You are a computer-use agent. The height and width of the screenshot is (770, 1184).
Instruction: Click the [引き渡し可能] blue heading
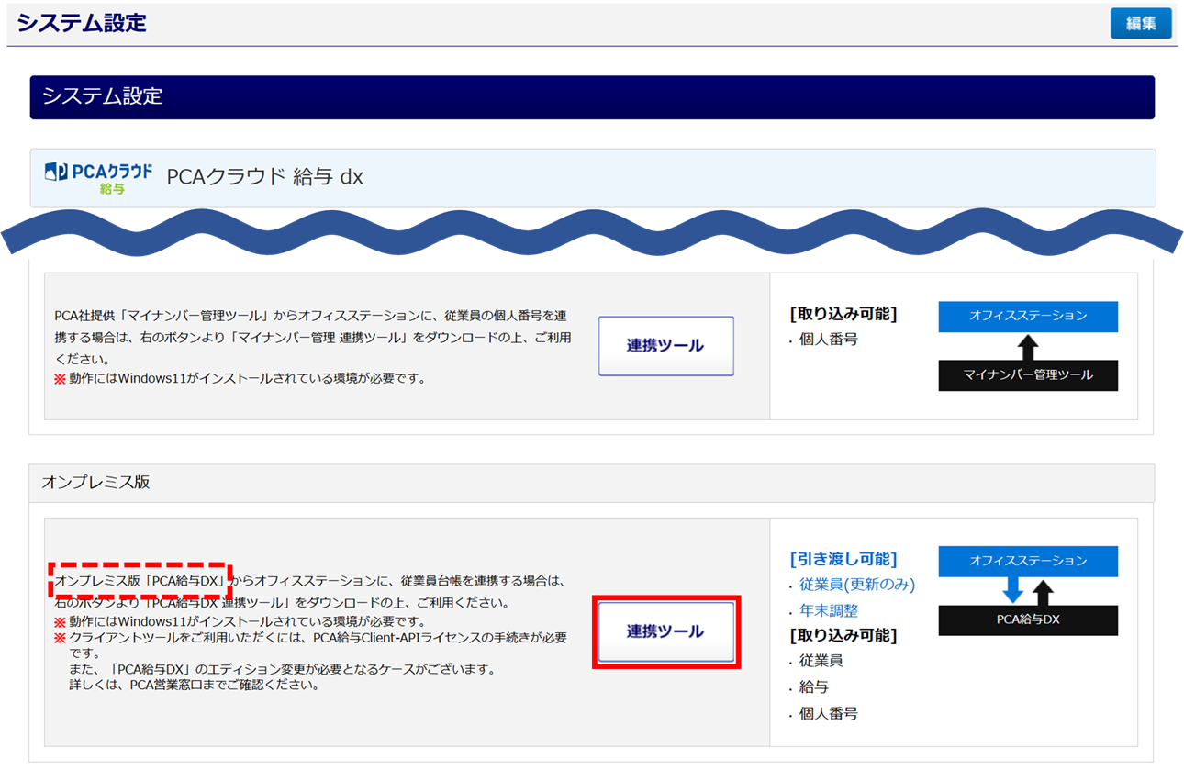click(843, 559)
